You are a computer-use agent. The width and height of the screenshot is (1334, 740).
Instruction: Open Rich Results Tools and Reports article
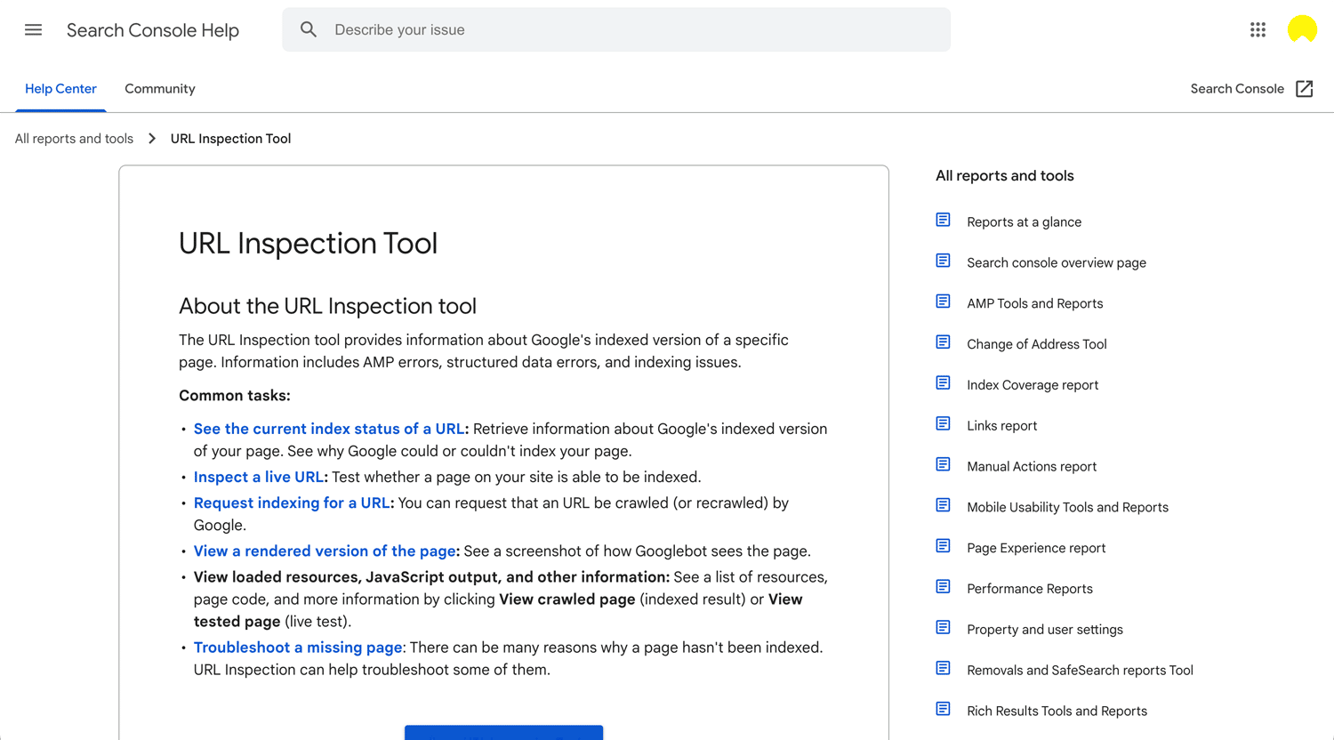point(1057,712)
